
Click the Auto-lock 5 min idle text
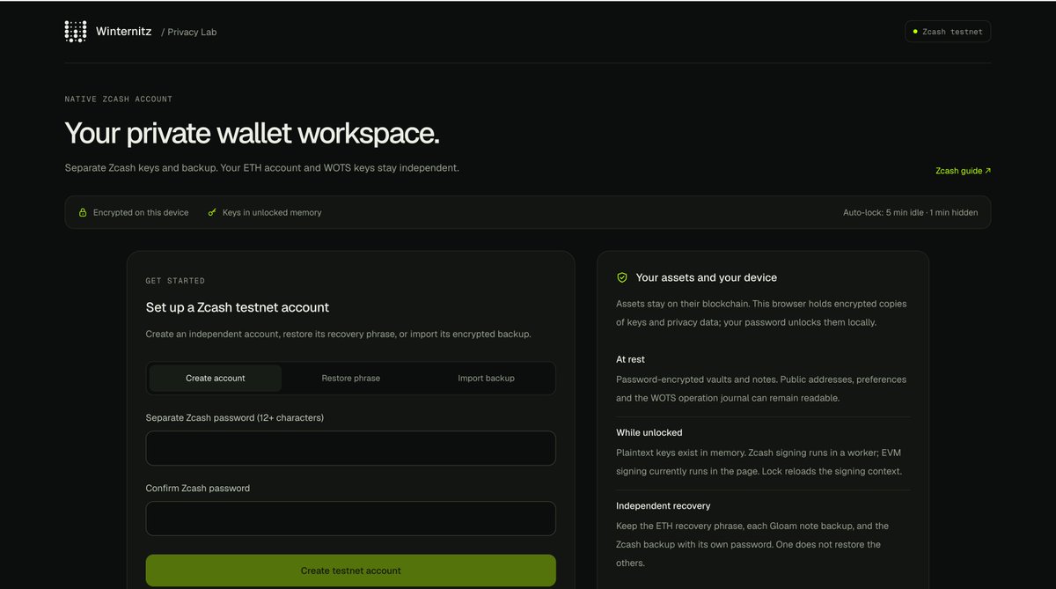pos(911,213)
